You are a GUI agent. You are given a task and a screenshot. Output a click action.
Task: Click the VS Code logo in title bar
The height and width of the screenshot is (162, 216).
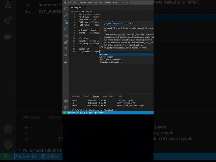pyautogui.click(x=65, y=3)
